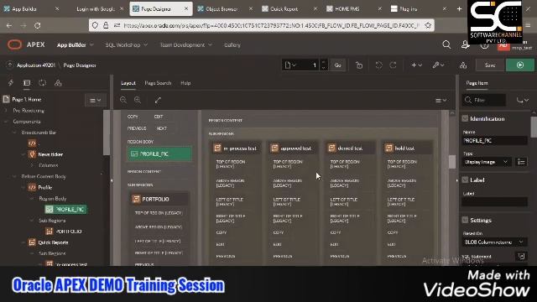
Task: Select the PORTFOLIO region in layout
Action: pyautogui.click(x=159, y=199)
